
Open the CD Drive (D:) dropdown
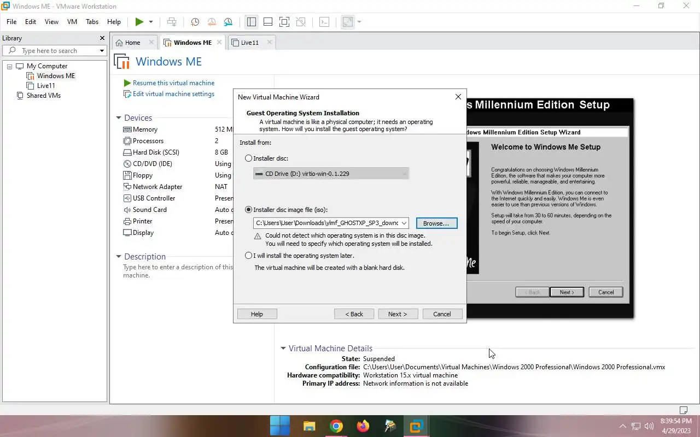331,174
